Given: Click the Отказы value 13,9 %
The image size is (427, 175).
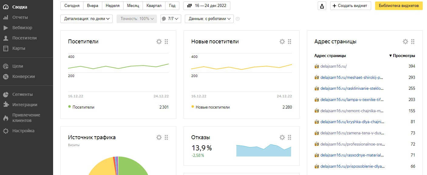Looking at the screenshot, I should [x=202, y=148].
